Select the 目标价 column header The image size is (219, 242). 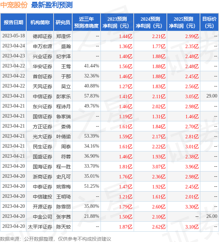click(x=209, y=22)
